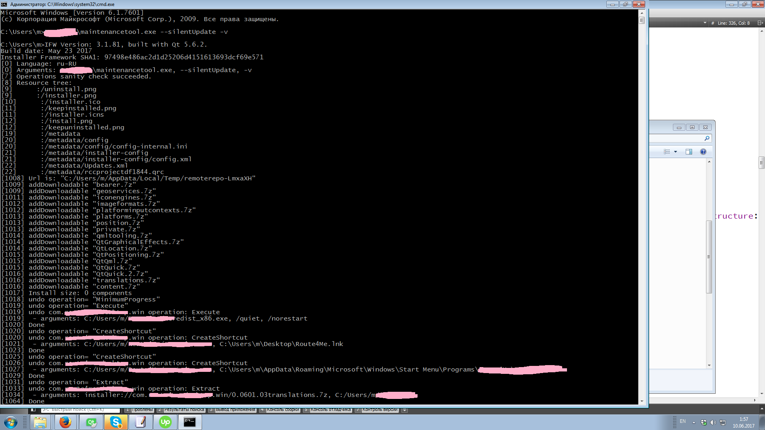Open the Start menu orb
This screenshot has width=765, height=430.
coord(11,422)
